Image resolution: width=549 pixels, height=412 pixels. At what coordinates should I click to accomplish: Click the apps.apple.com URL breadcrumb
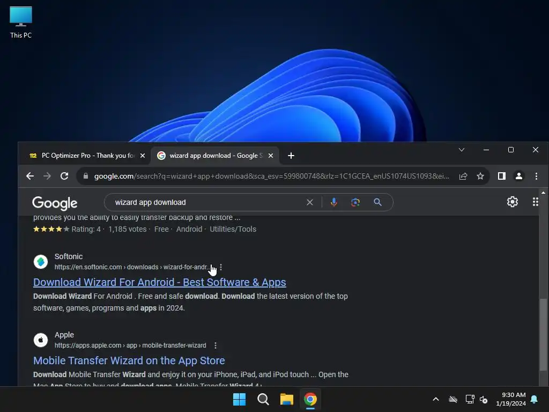tap(130, 345)
